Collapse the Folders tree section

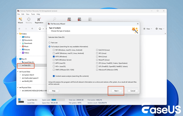point(18,34)
